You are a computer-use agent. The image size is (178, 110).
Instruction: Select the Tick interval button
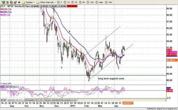108,2
